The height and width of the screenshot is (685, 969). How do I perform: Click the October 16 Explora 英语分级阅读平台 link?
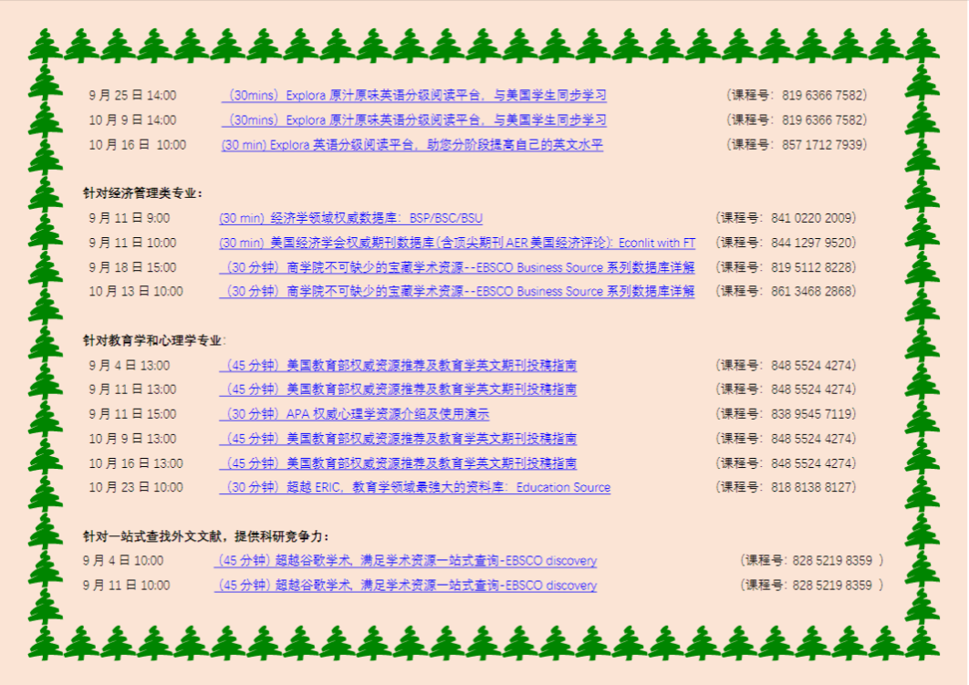coord(412,145)
